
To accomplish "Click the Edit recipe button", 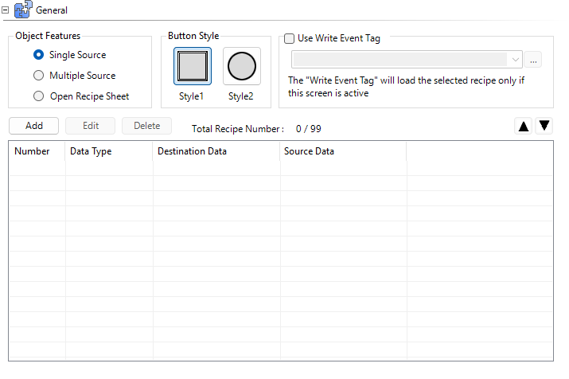I will point(91,126).
